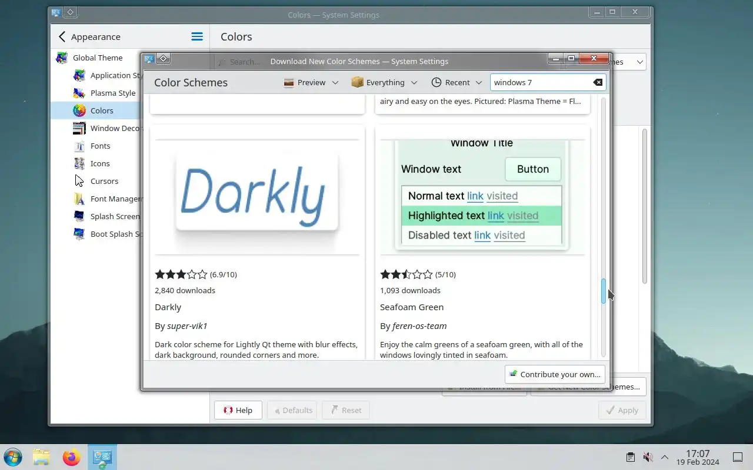Open the Darkly preview thumbnail

pyautogui.click(x=257, y=197)
